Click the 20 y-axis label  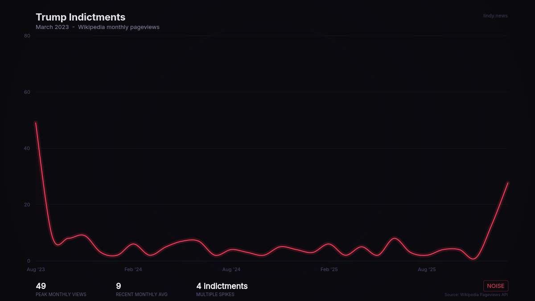(x=27, y=205)
